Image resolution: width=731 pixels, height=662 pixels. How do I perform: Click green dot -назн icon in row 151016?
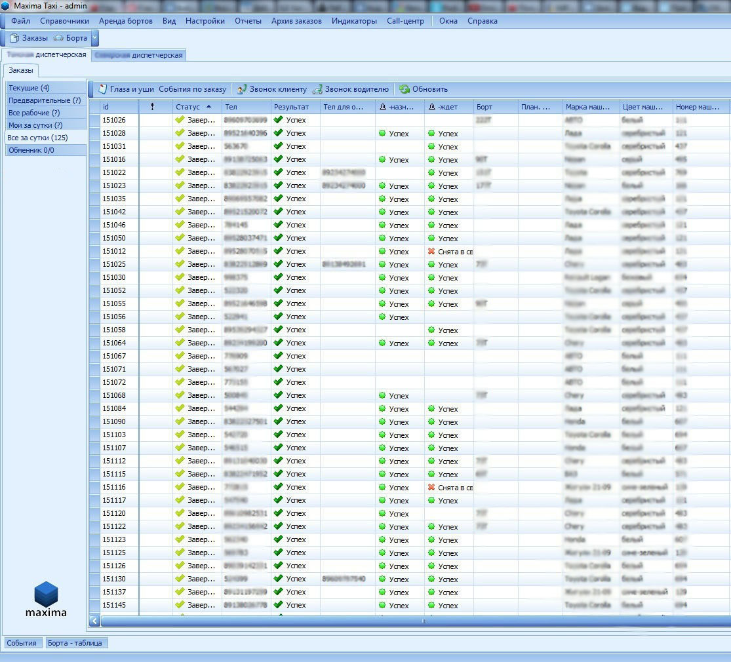(x=382, y=159)
